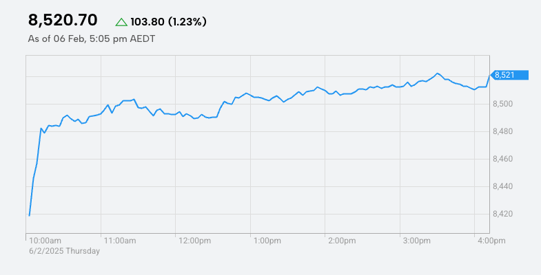Viewport: 541px width, 275px height.
Task: Select the 4:00pm axis label
Action: 491,241
